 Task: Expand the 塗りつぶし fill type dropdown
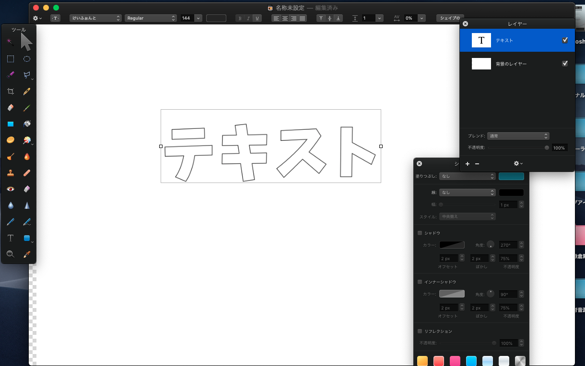[x=467, y=176]
